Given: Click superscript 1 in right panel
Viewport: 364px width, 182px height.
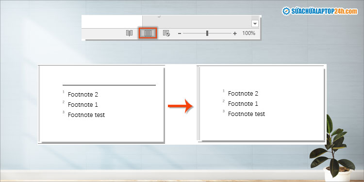Looking at the screenshot, I should [224, 91].
